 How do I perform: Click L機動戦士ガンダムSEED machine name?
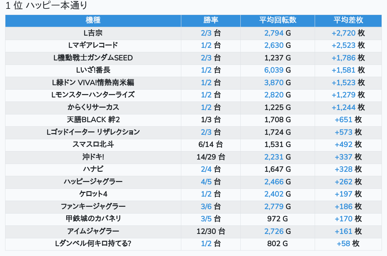tap(93, 58)
